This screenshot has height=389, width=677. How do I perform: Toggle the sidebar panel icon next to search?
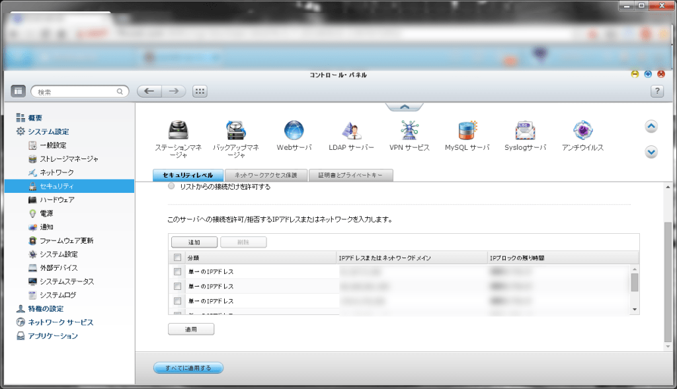[x=18, y=91]
